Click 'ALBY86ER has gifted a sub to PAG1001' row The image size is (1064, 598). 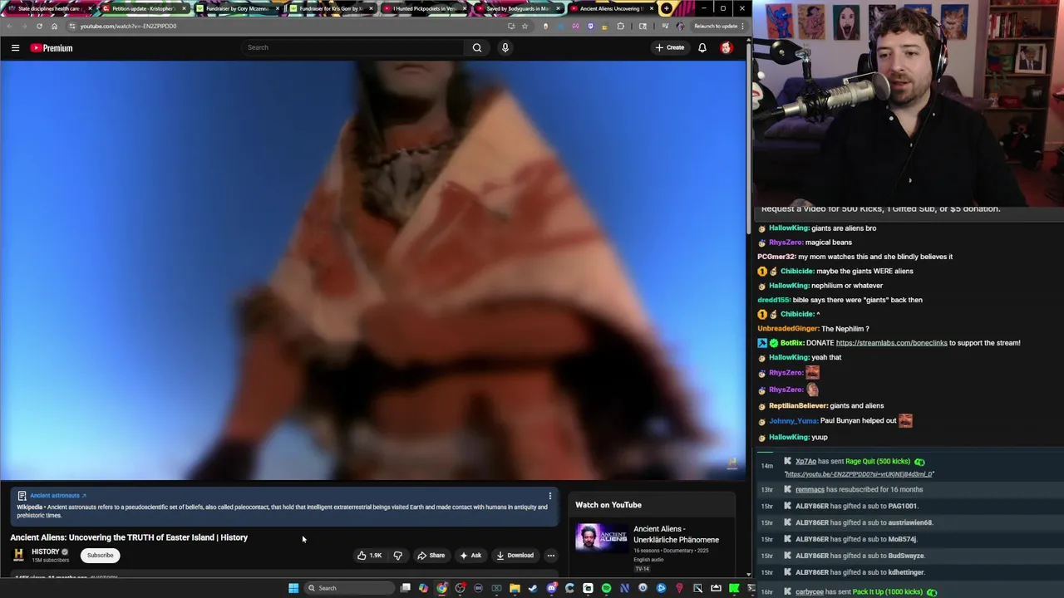(x=856, y=507)
